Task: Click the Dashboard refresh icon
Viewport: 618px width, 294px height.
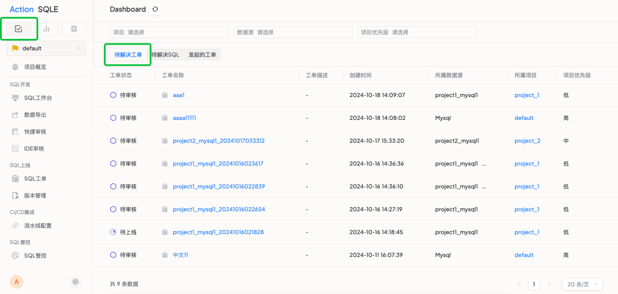Action: click(x=155, y=10)
